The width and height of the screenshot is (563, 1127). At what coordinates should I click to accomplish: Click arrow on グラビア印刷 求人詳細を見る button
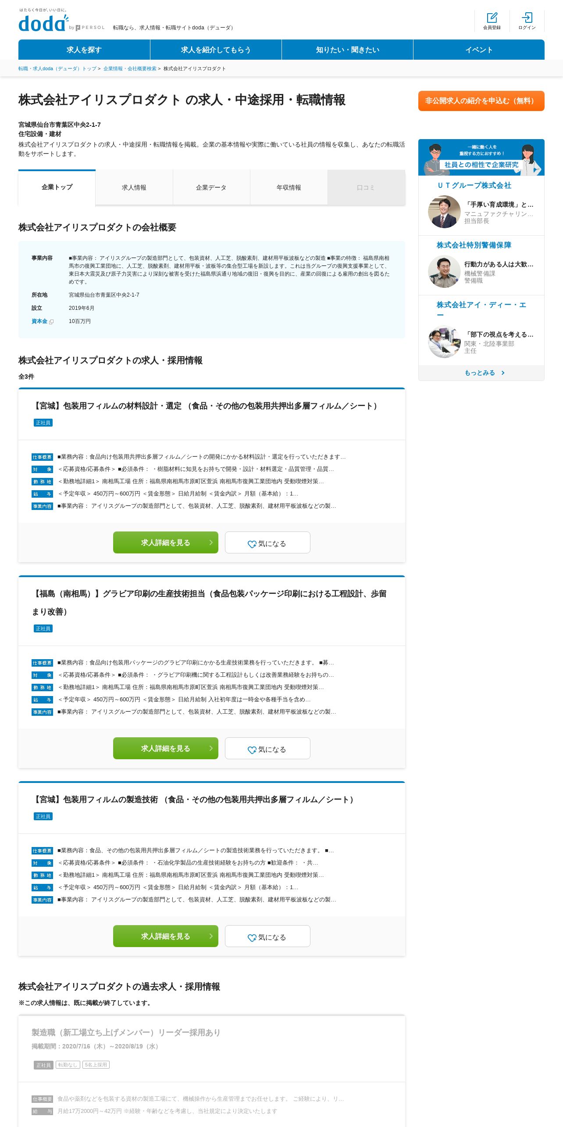click(x=211, y=748)
